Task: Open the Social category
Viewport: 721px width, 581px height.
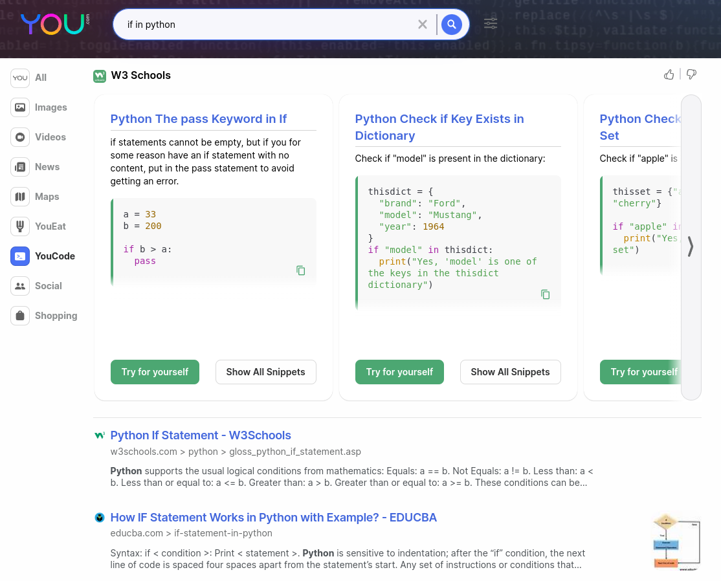Action: pyautogui.click(x=36, y=286)
